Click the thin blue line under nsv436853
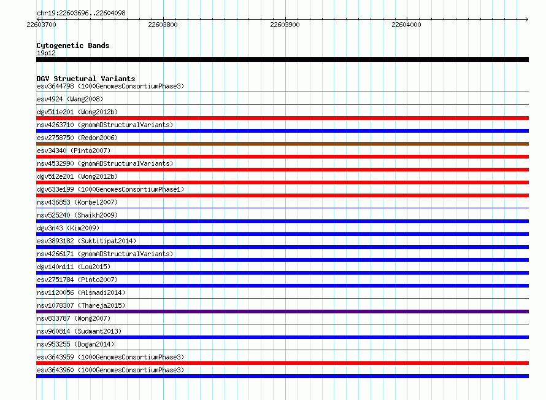 point(282,208)
